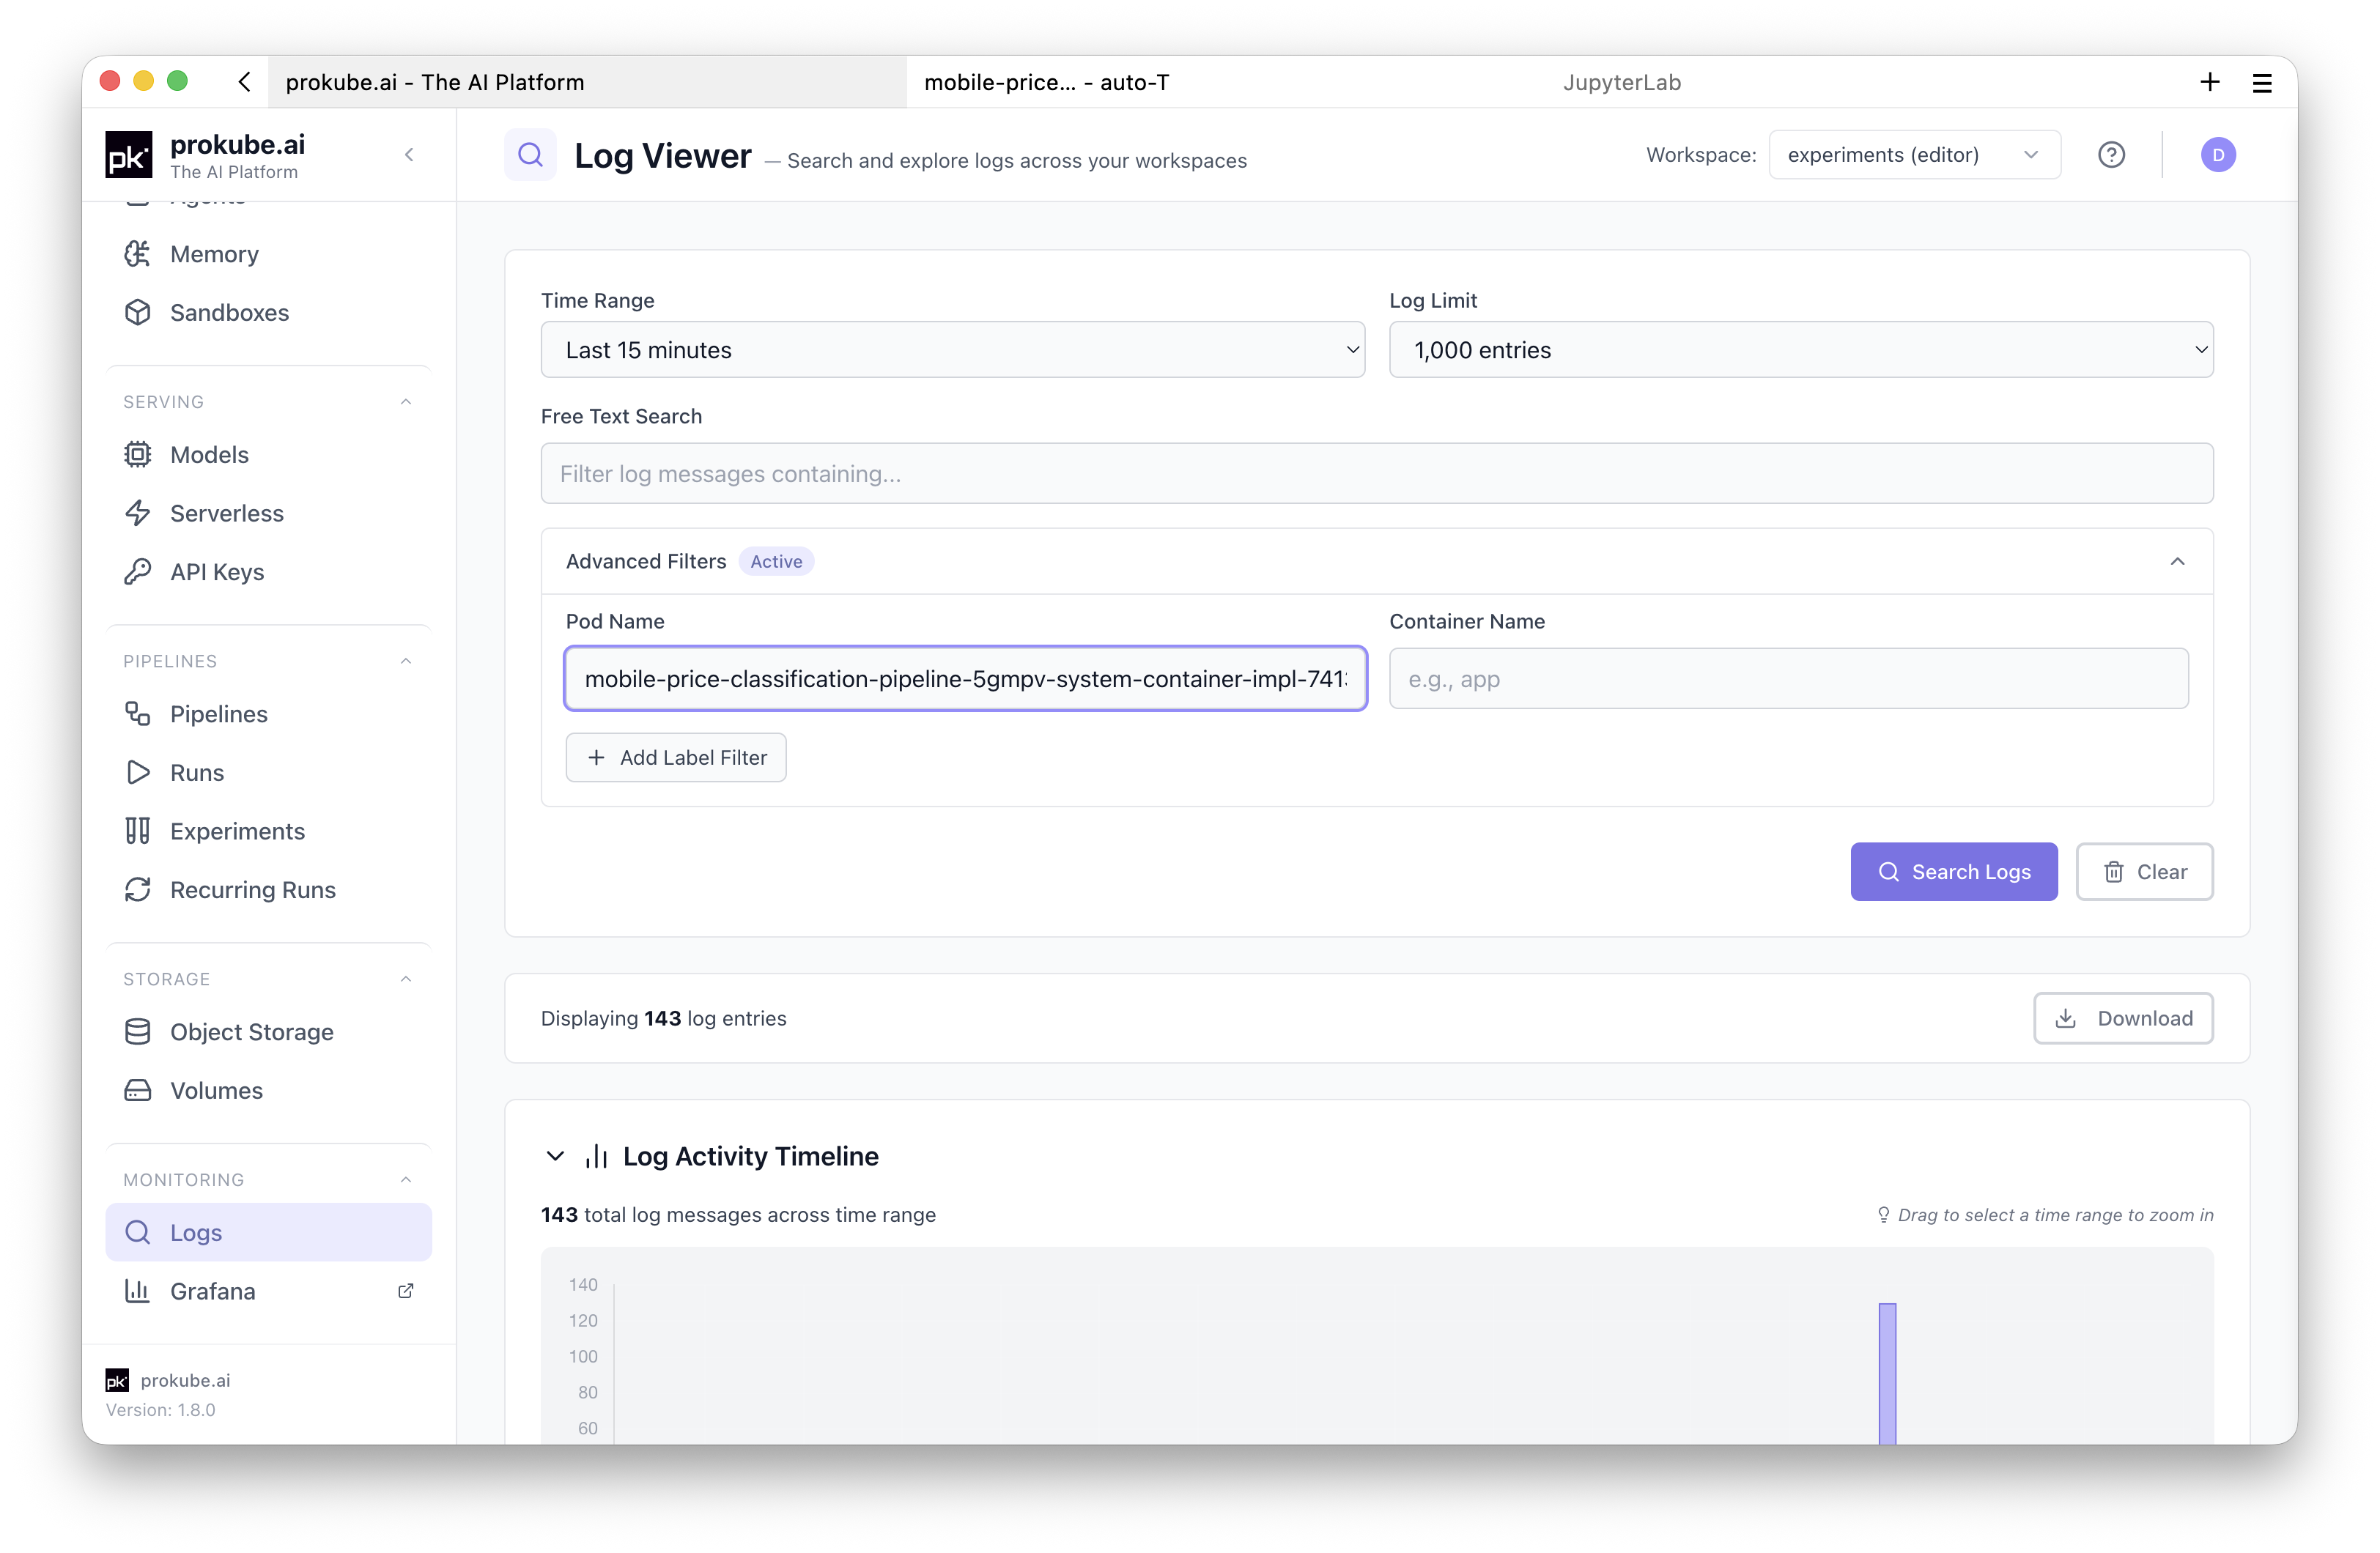The image size is (2380, 1553).
Task: Click into the Pod Name field
Action: [x=965, y=679]
